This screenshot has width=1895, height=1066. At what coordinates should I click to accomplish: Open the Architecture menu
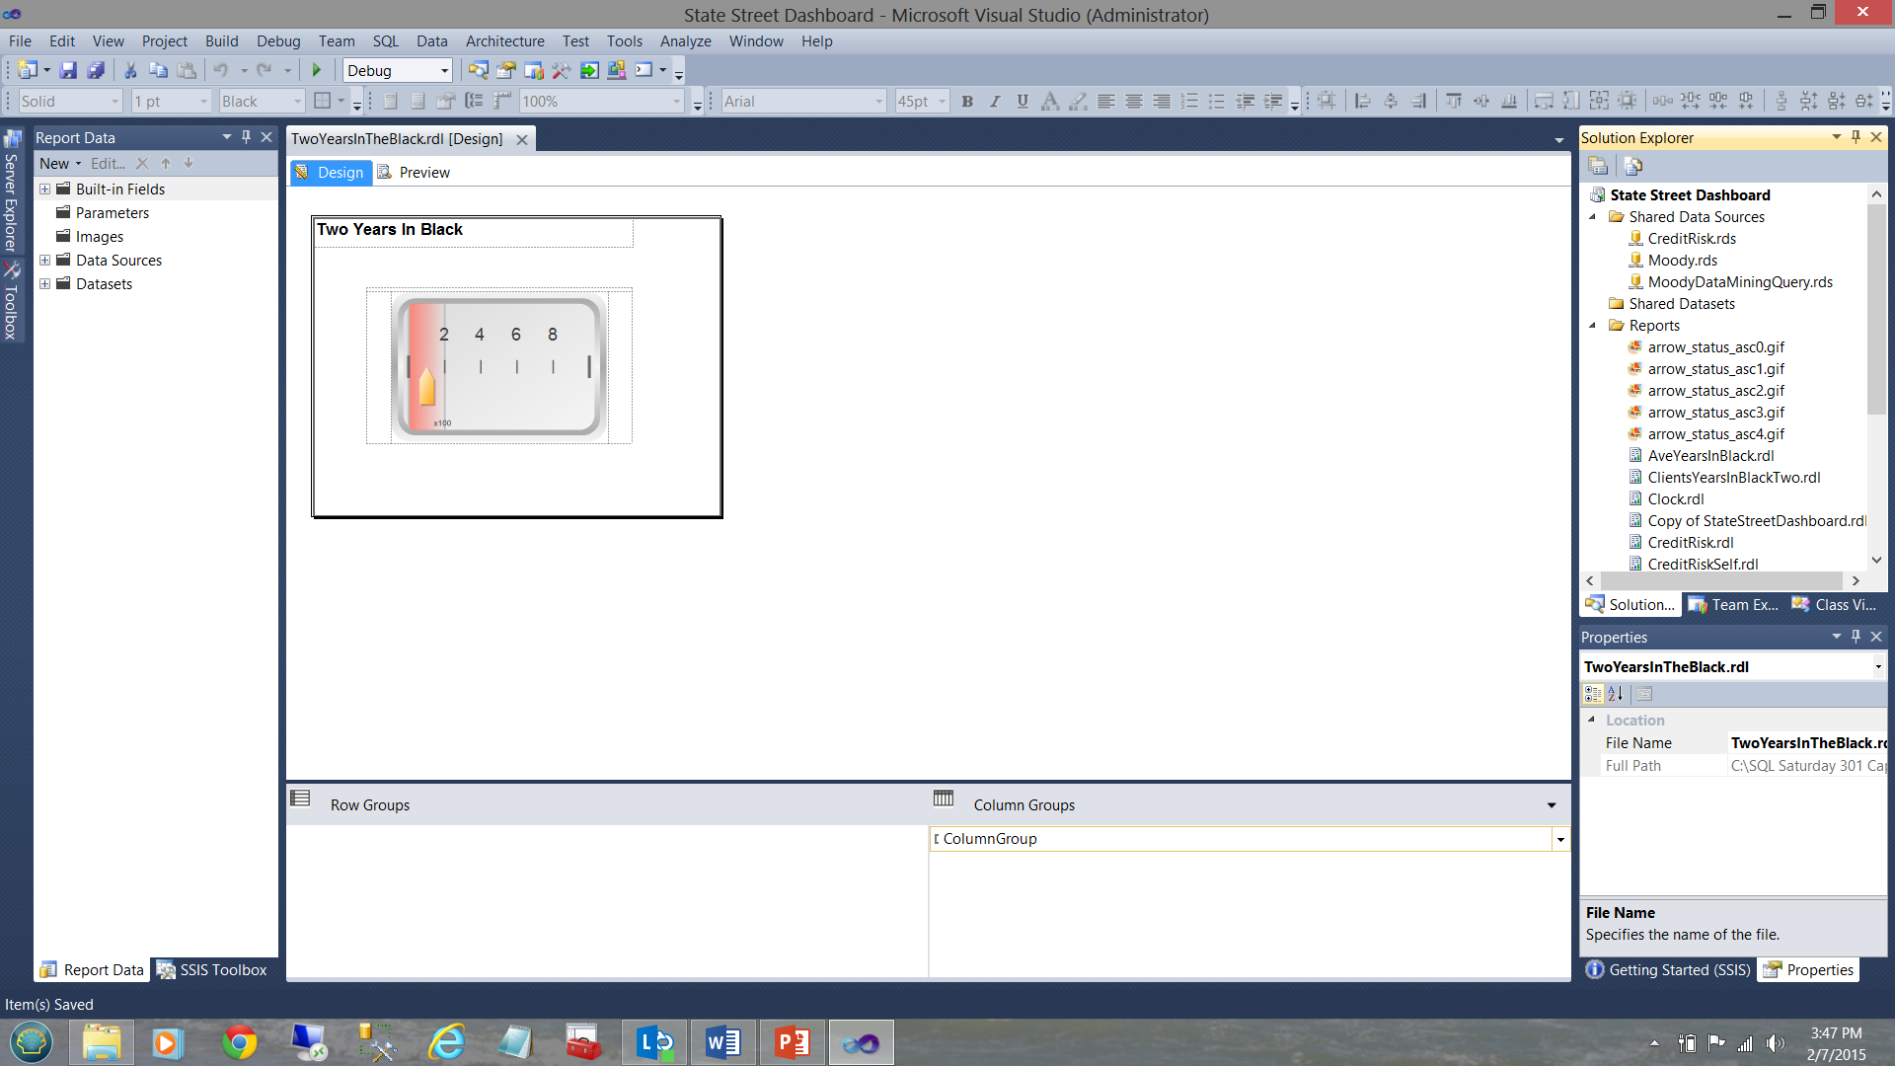point(504,40)
